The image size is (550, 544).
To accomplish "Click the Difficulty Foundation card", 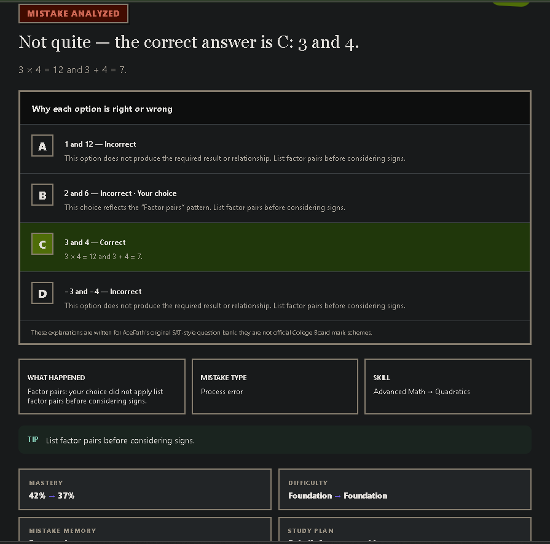I will click(x=405, y=489).
